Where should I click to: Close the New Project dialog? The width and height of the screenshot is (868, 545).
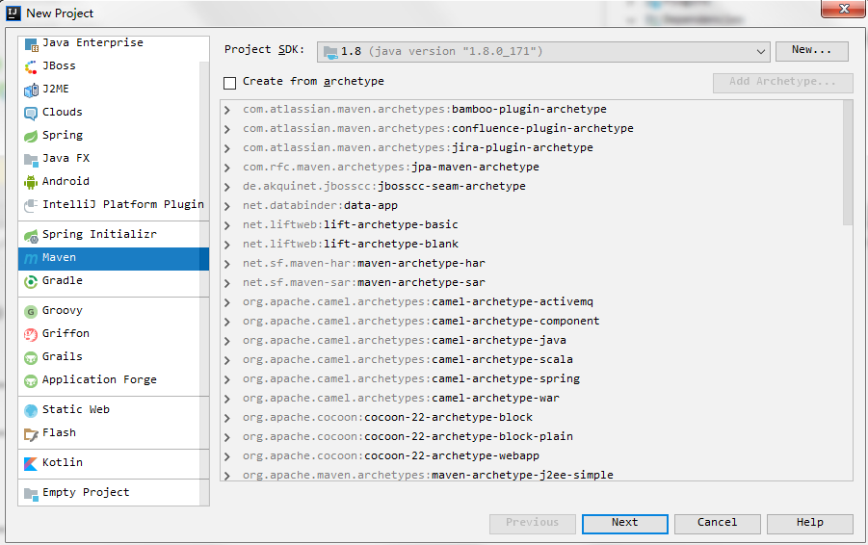pos(843,10)
